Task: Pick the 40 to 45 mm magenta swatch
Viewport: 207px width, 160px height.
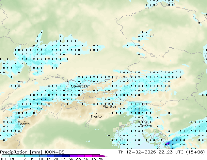Action: click(88, 156)
